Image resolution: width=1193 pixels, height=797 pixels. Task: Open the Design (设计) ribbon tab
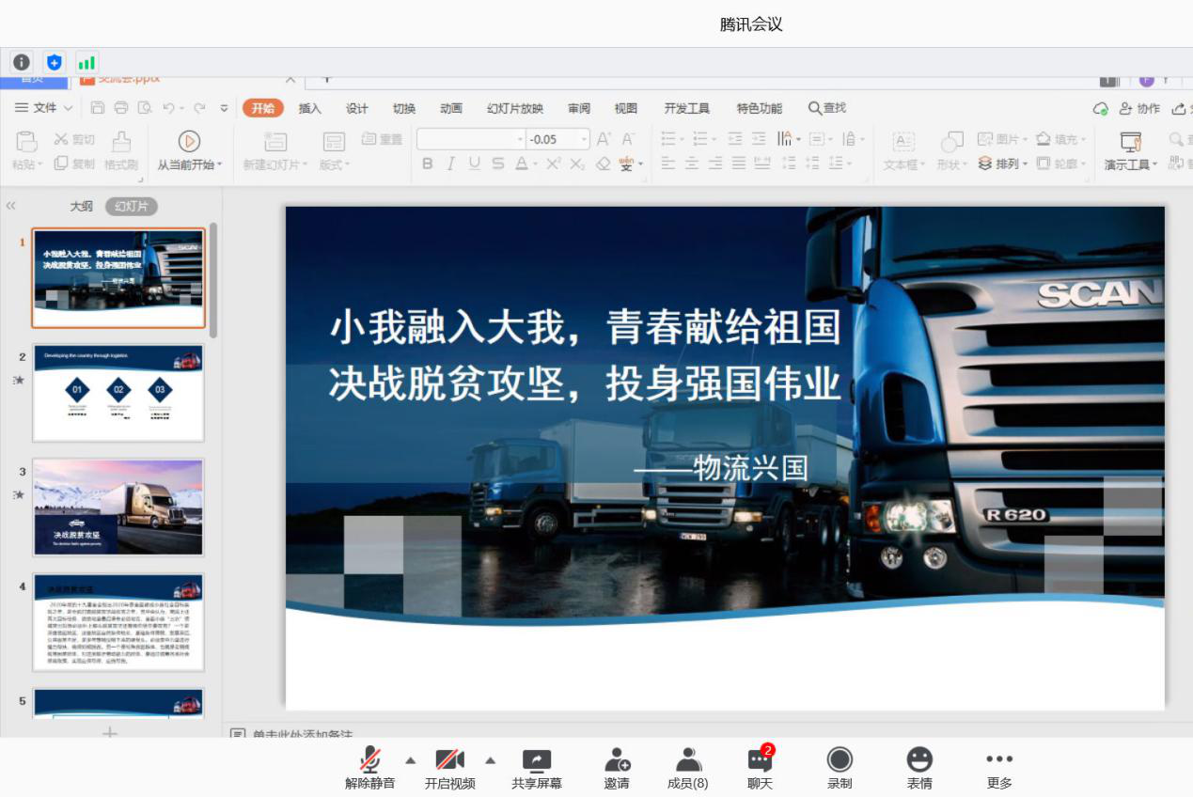point(357,108)
